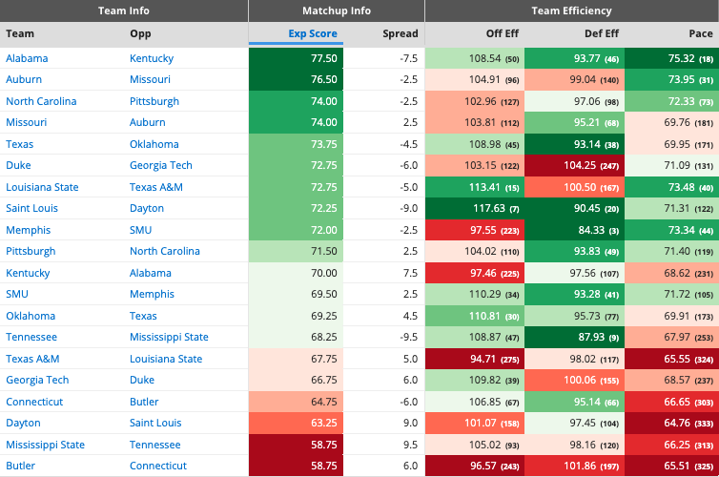Open Georgia Tech in the Team column
The image size is (719, 477).
tap(37, 381)
